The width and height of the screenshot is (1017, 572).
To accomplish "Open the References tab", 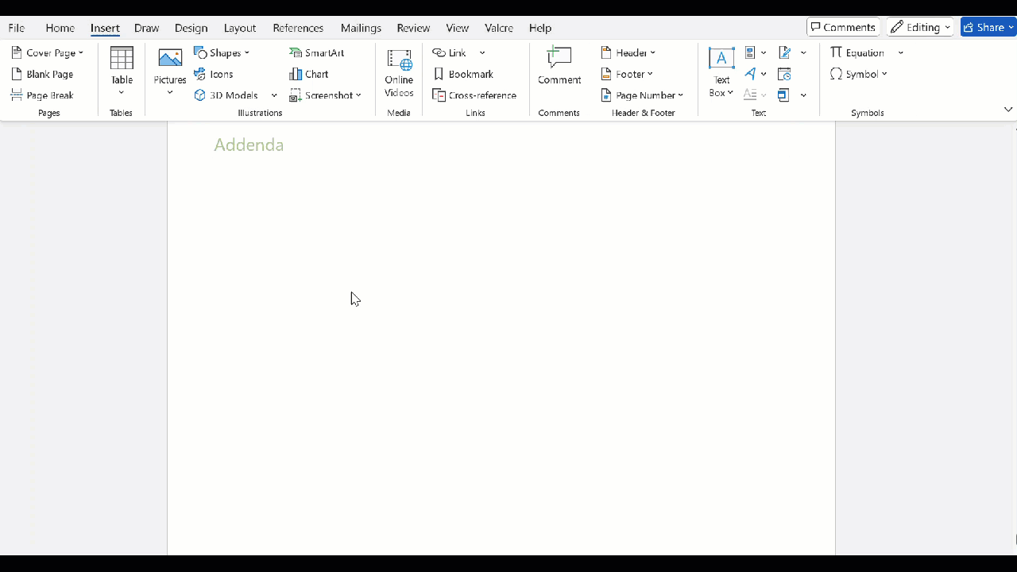I will click(298, 28).
